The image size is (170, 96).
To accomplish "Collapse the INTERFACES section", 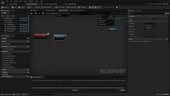I will click(x=2, y=51).
